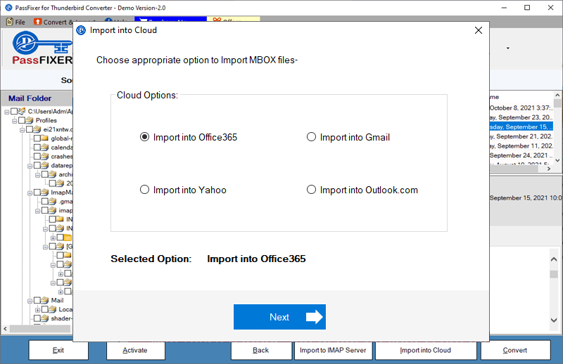Image resolution: width=563 pixels, height=364 pixels.
Task: Tick the checkbox for the global- folder
Action: [x=37, y=138]
